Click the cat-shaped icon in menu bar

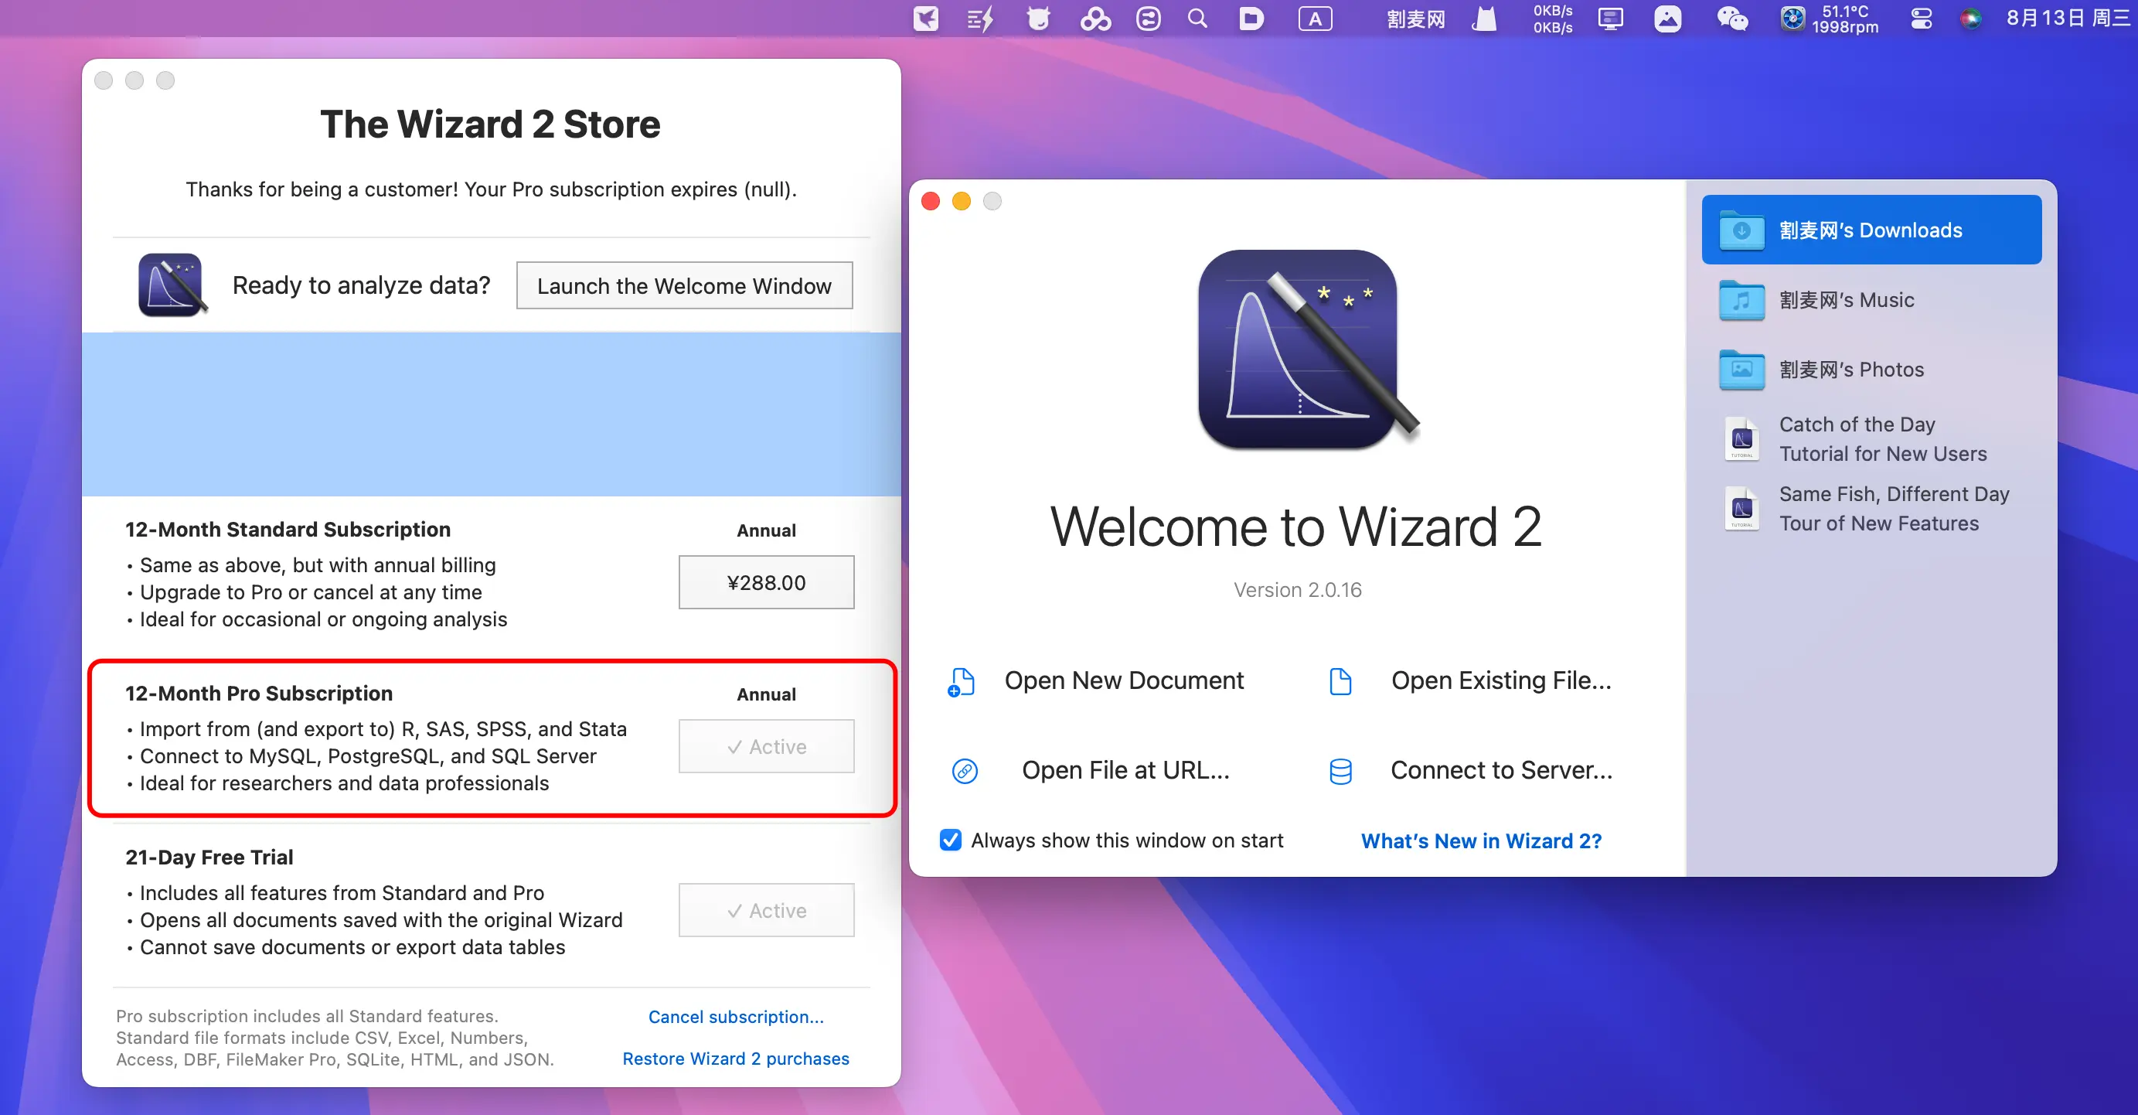[1484, 19]
